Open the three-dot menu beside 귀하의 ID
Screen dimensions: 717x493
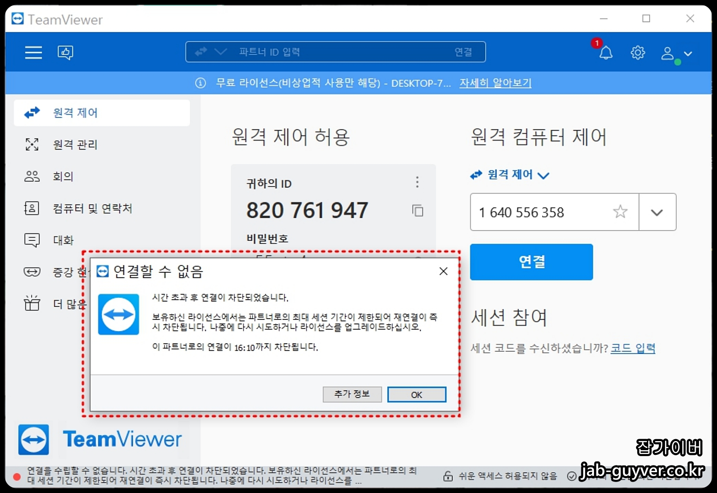click(417, 182)
